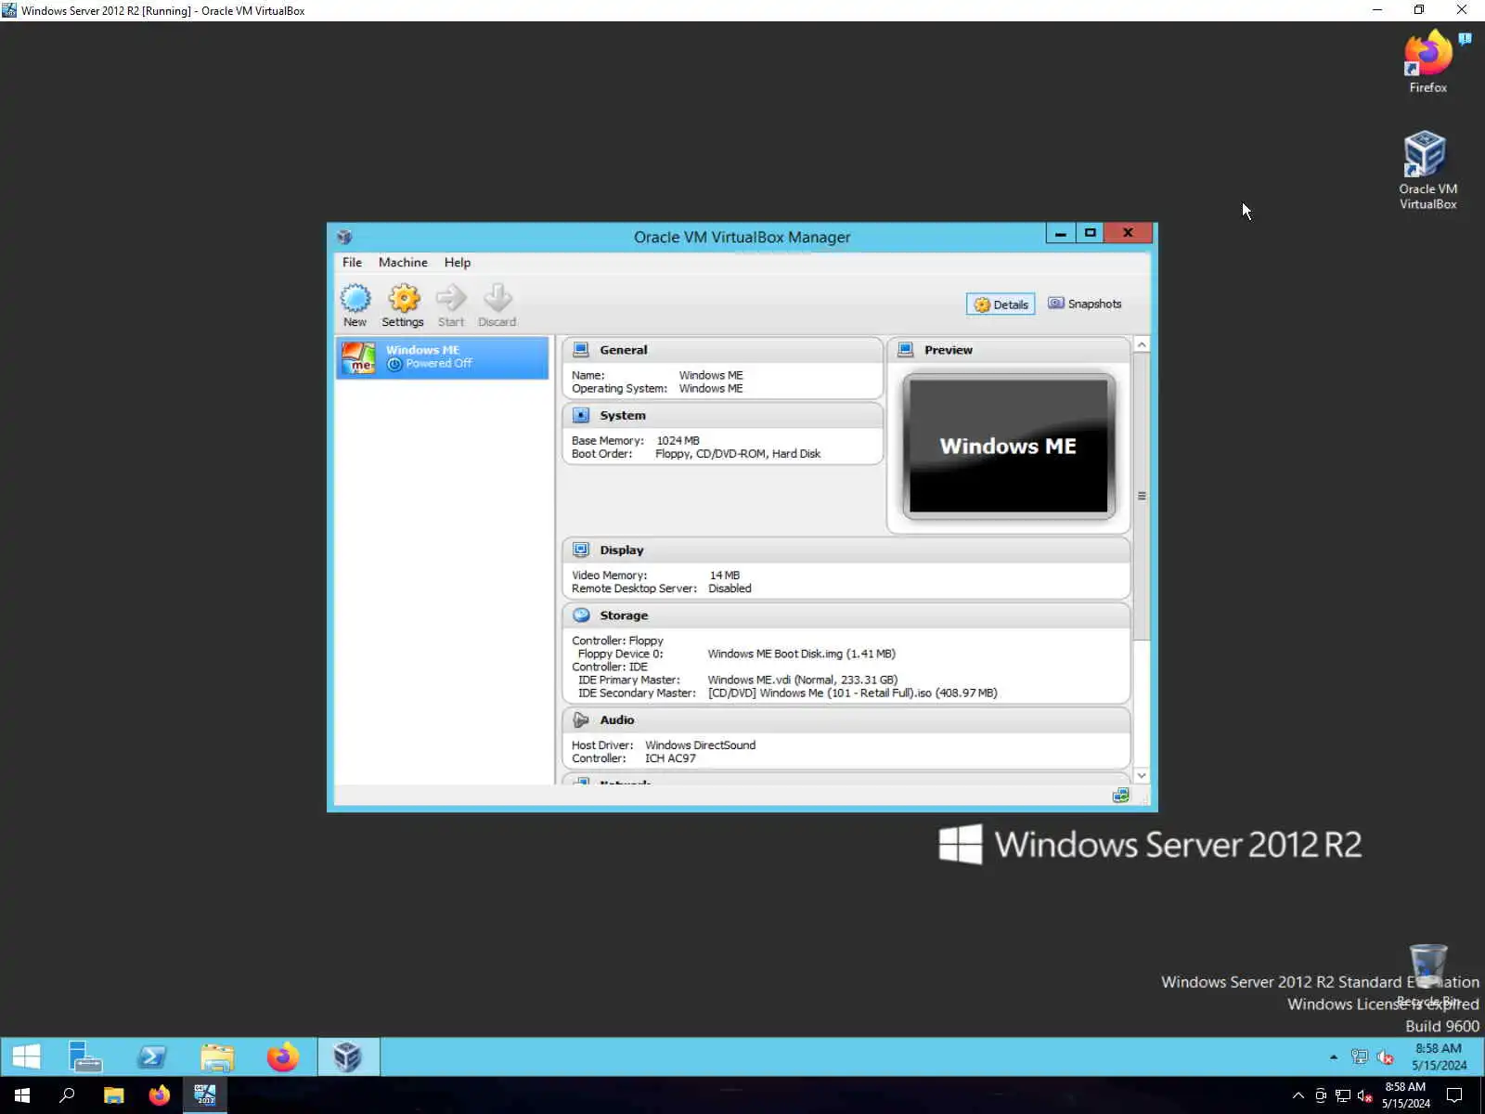The height and width of the screenshot is (1114, 1485).
Task: Click the Recycle Bin desktop icon
Action: pos(1427,975)
